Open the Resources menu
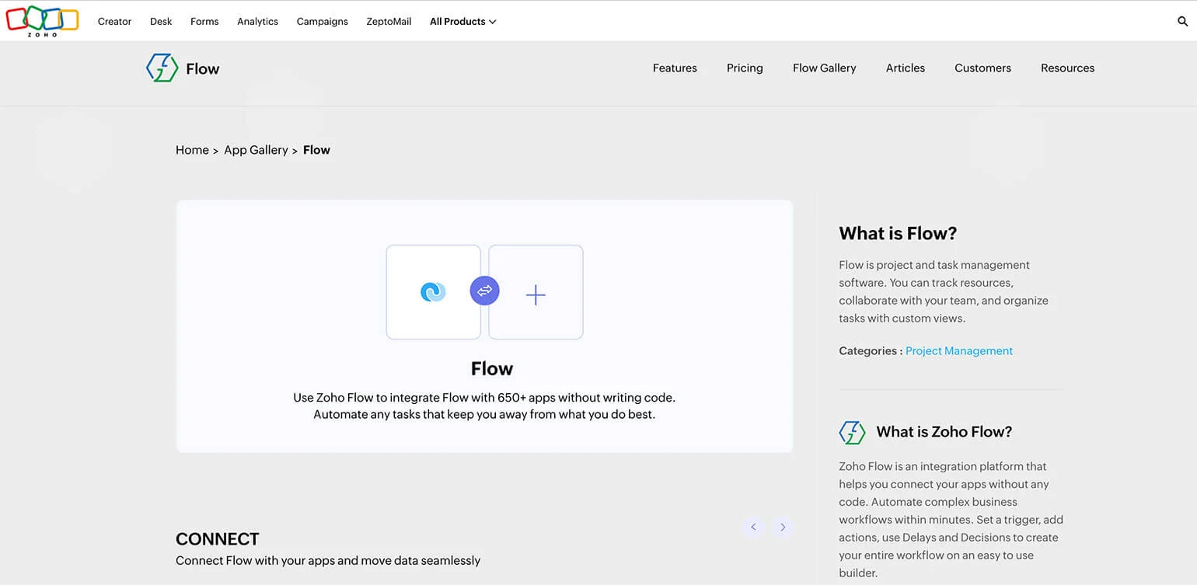The width and height of the screenshot is (1197, 585). [1067, 68]
